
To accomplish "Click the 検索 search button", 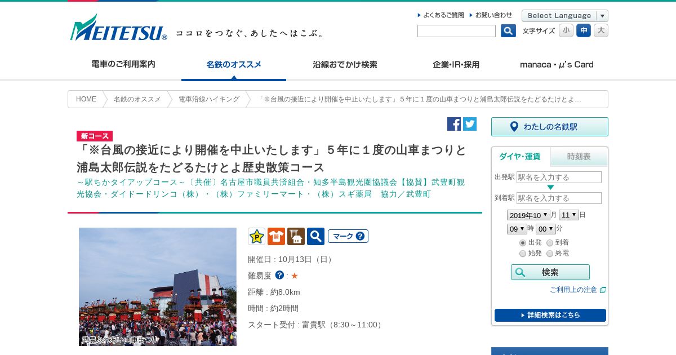I will pos(550,272).
